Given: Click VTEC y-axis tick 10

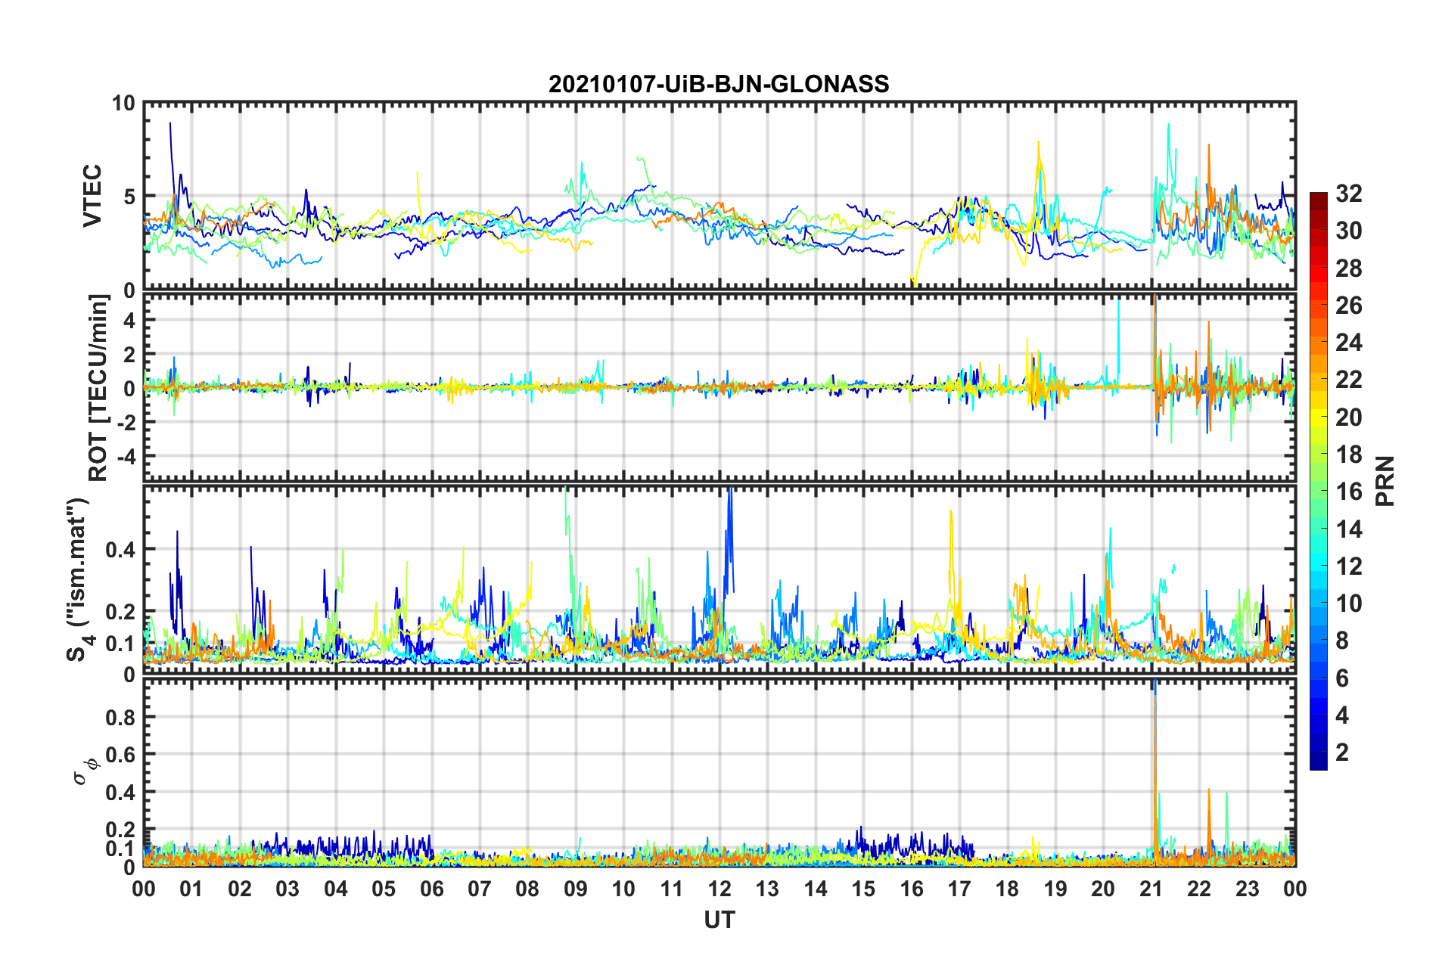Looking at the screenshot, I should point(123,104).
